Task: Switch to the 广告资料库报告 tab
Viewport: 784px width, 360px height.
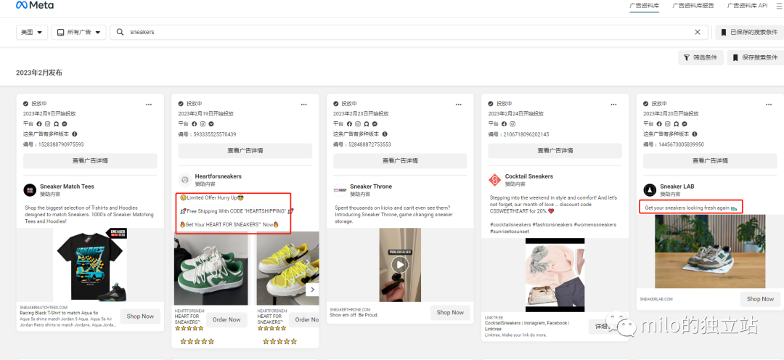Action: tap(693, 6)
